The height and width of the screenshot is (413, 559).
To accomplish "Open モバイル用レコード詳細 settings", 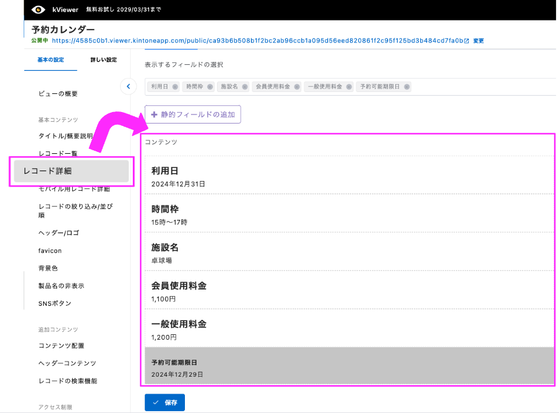I will pos(74,189).
